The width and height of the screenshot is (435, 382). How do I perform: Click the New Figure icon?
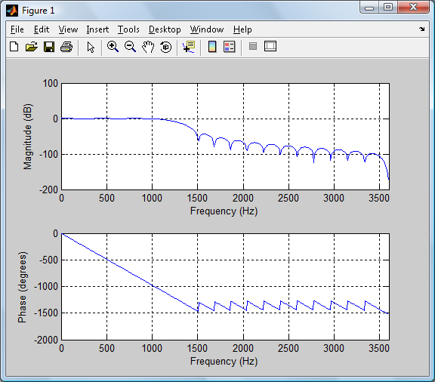pyautogui.click(x=14, y=47)
